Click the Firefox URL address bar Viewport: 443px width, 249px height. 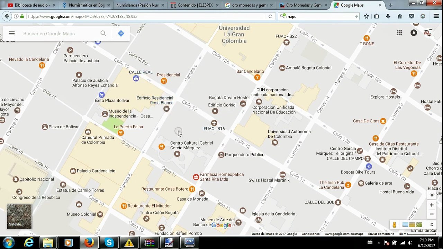click(145, 16)
